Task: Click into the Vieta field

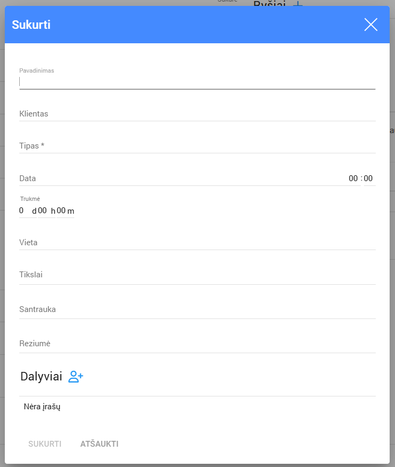Action: (x=197, y=243)
